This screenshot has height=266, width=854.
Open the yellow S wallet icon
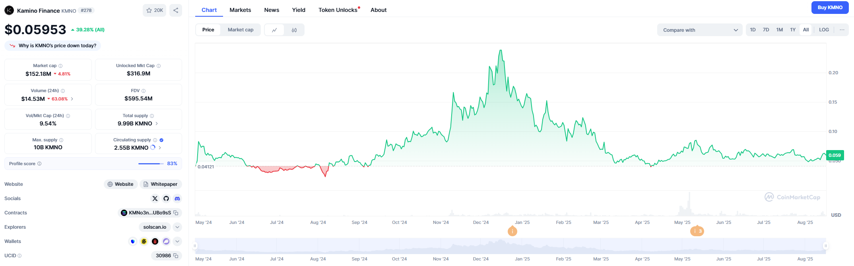tap(144, 241)
